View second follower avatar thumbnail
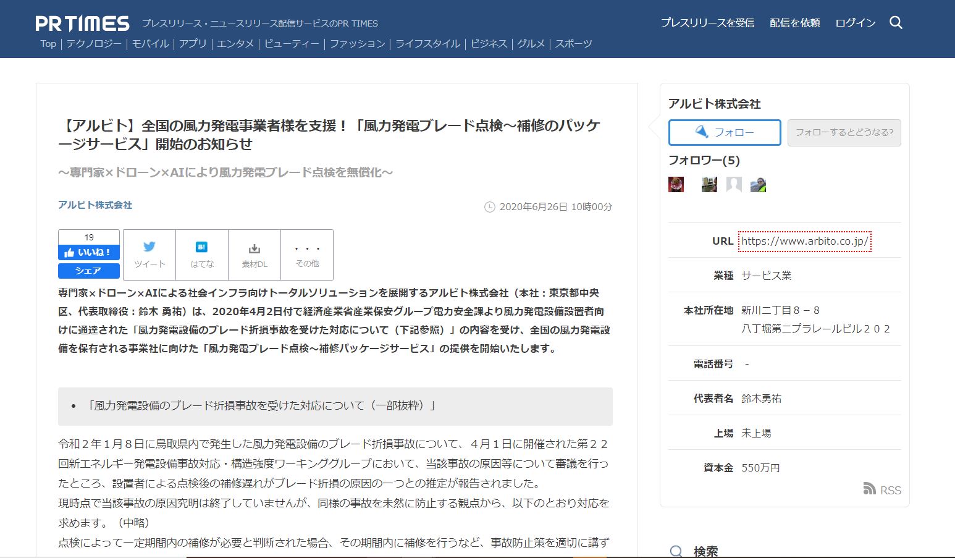The height and width of the screenshot is (558, 955). tap(709, 184)
